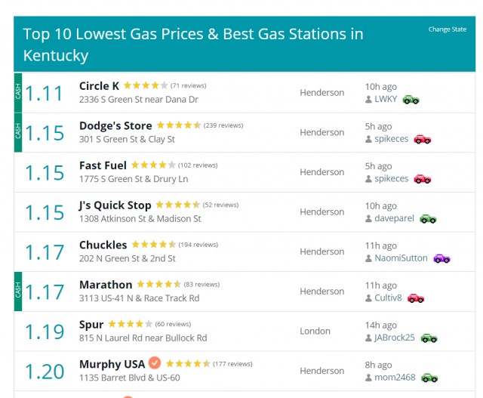Click the 1.19 Spur gas price
483x398 pixels.
click(45, 332)
